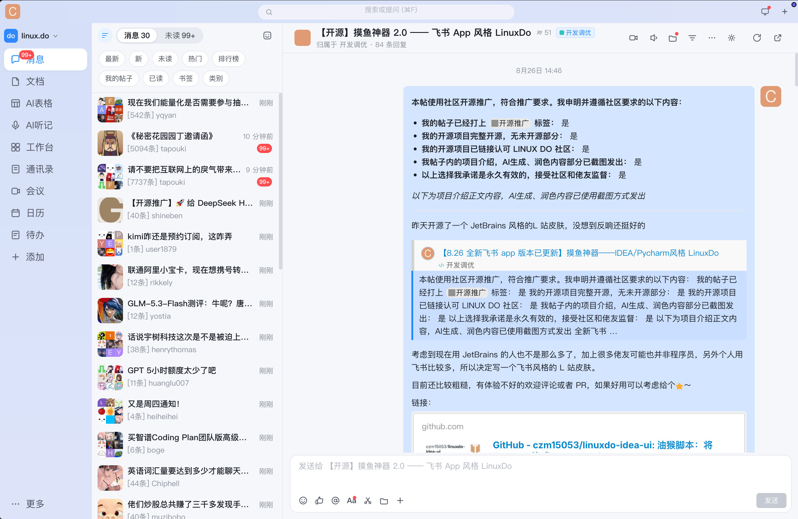Switch to 消息 30 tab
798x519 pixels.
(137, 36)
